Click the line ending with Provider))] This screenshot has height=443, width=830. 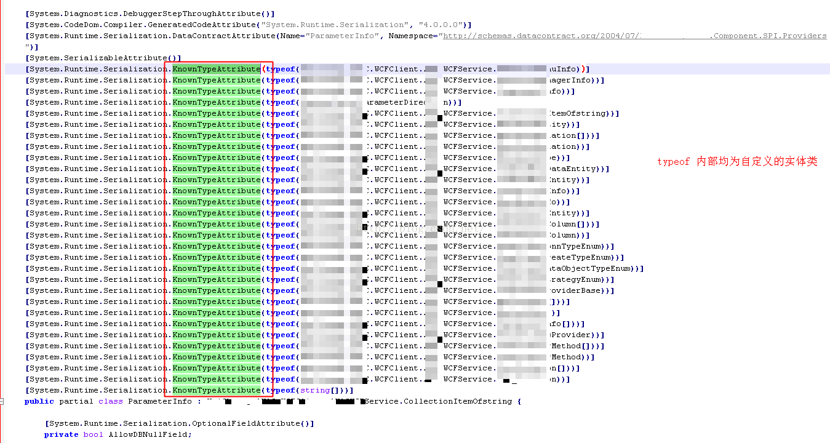pyautogui.click(x=315, y=335)
